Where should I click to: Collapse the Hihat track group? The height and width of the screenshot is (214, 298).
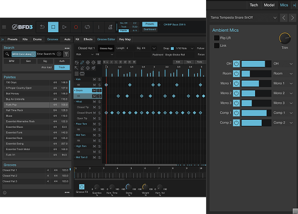coord(75,102)
